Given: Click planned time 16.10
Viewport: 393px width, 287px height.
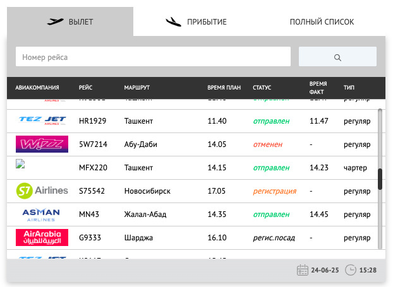Looking at the screenshot, I should tap(217, 237).
